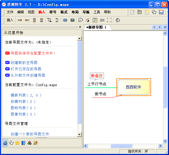Viewport: 169px width, 155px height.
Task: Click the three colored balls icon
Action: pyautogui.click(x=30, y=143)
